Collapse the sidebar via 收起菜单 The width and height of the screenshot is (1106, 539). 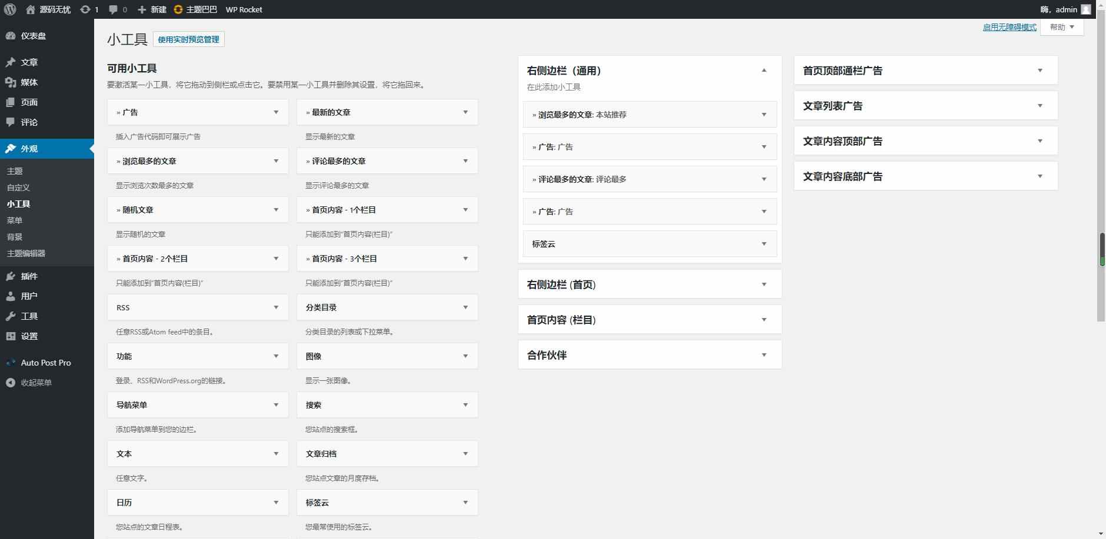[x=10, y=382]
